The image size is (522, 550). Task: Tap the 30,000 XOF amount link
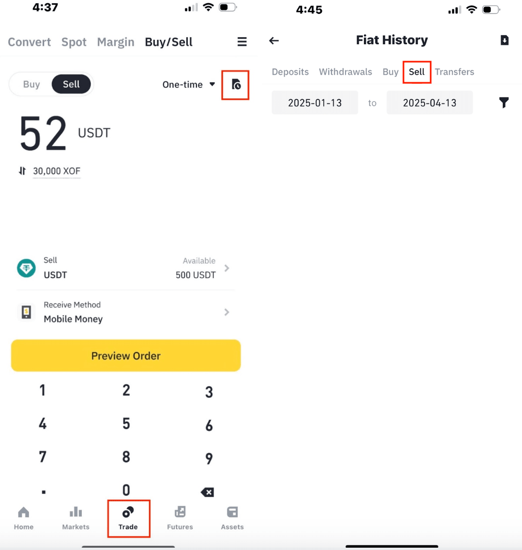57,171
